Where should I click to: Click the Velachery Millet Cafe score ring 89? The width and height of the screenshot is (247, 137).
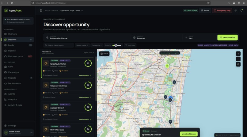88,85
